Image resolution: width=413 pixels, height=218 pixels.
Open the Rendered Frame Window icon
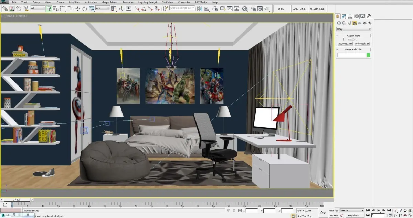pyautogui.click(x=260, y=8)
